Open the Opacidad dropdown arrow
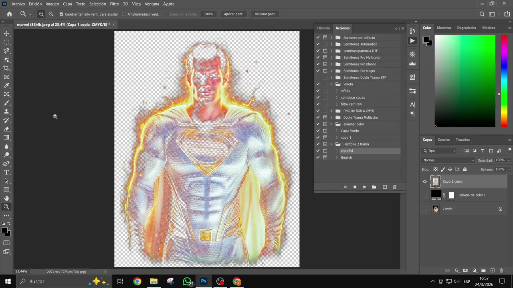This screenshot has height=288, width=513. click(509, 160)
